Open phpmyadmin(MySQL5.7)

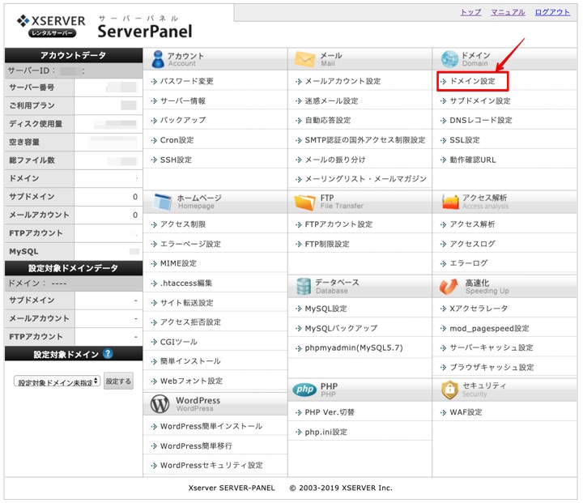(x=354, y=347)
